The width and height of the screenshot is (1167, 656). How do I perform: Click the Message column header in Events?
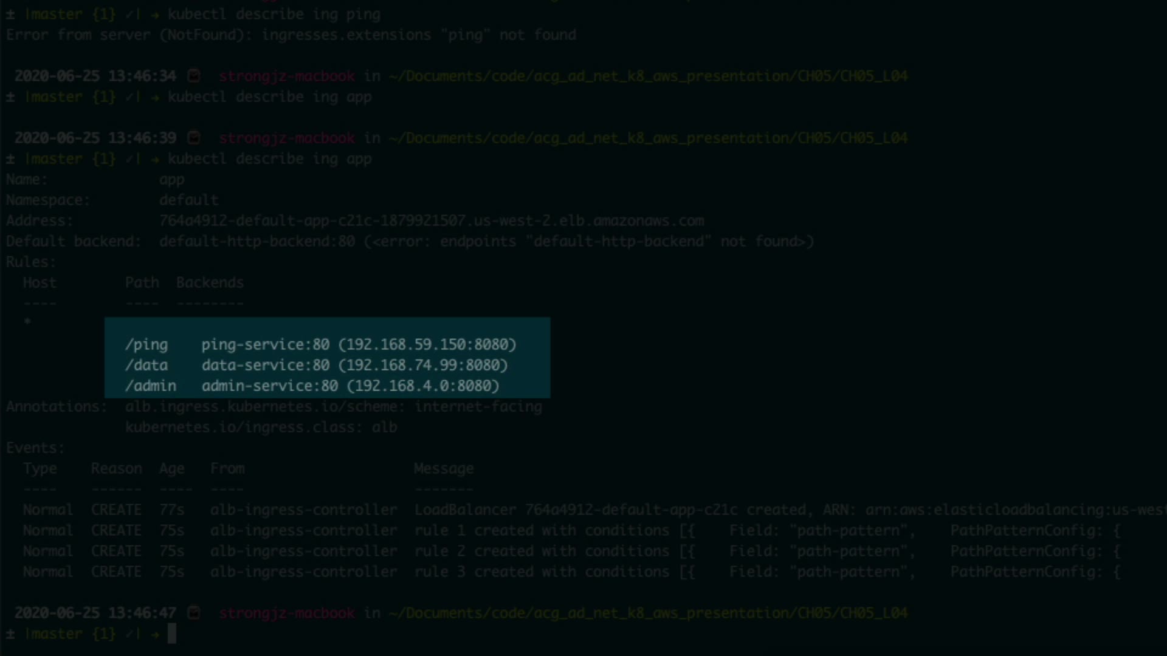coord(444,468)
